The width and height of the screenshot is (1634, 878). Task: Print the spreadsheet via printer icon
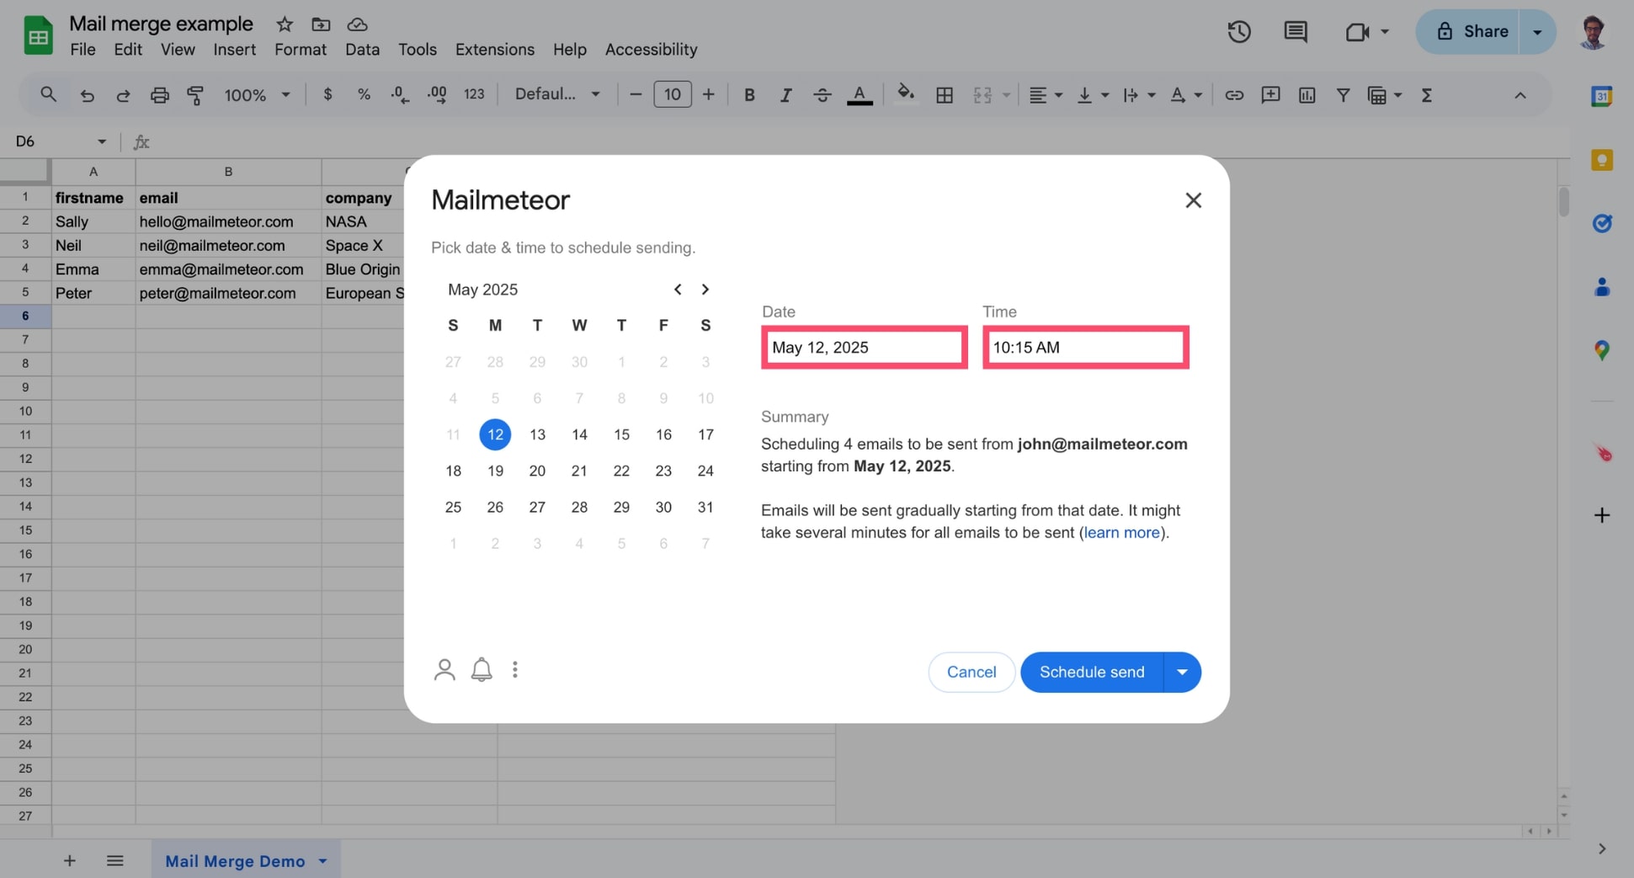click(x=159, y=95)
